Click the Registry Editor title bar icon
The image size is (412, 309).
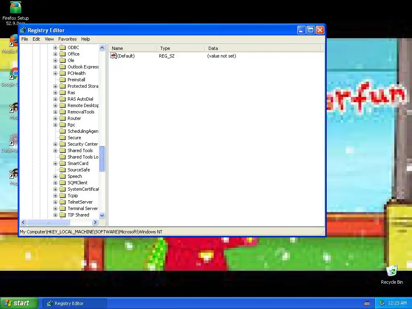coord(23,30)
